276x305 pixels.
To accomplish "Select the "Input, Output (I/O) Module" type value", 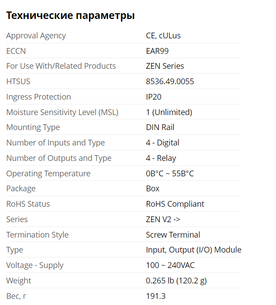I will click(x=194, y=250).
